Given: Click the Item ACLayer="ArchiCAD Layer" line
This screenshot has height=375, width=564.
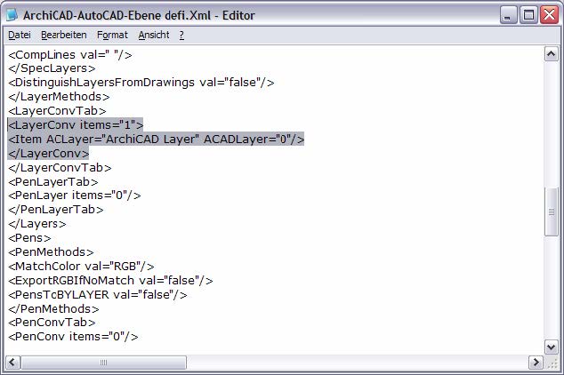Looking at the screenshot, I should pyautogui.click(x=156, y=139).
